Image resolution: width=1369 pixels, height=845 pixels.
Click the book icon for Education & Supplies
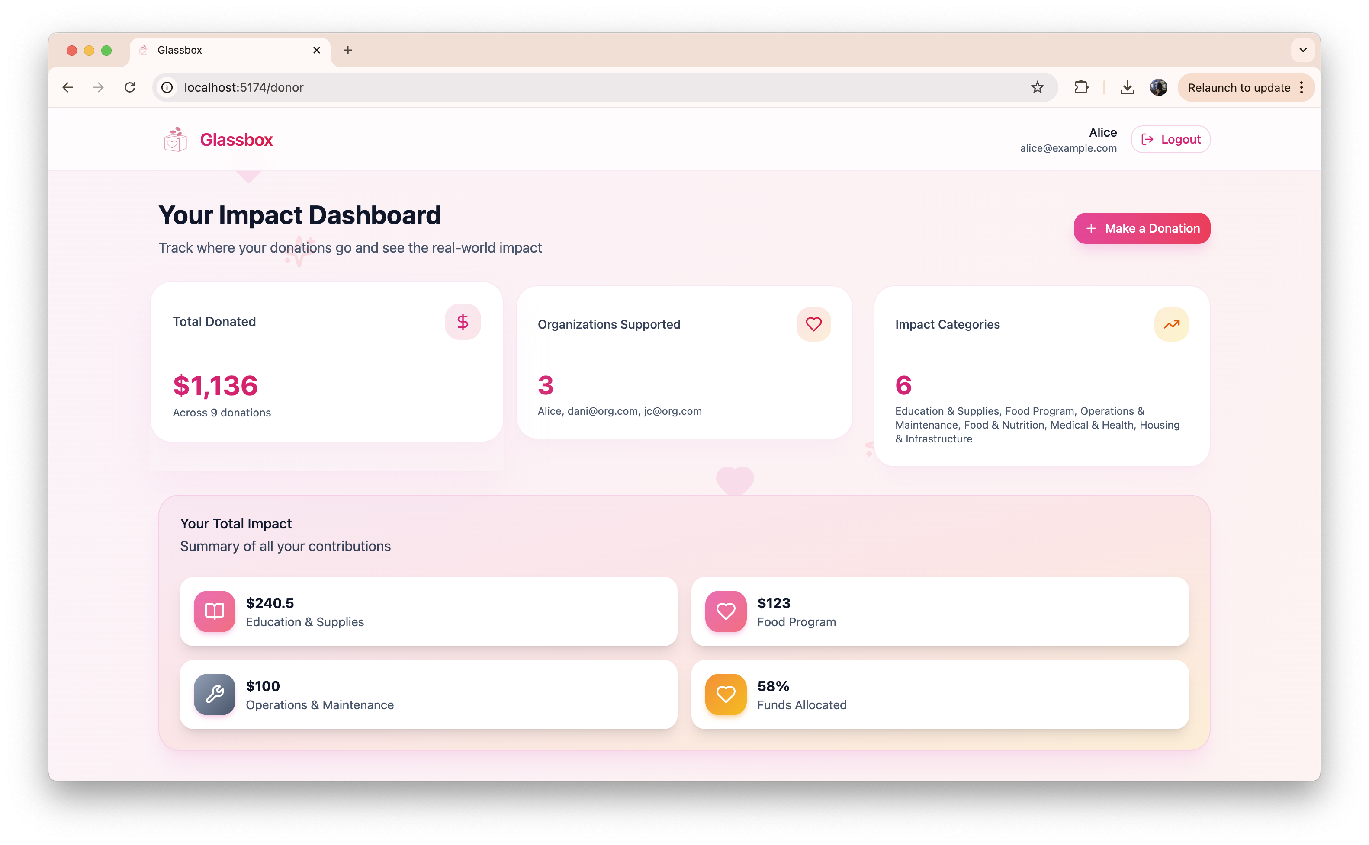(214, 611)
